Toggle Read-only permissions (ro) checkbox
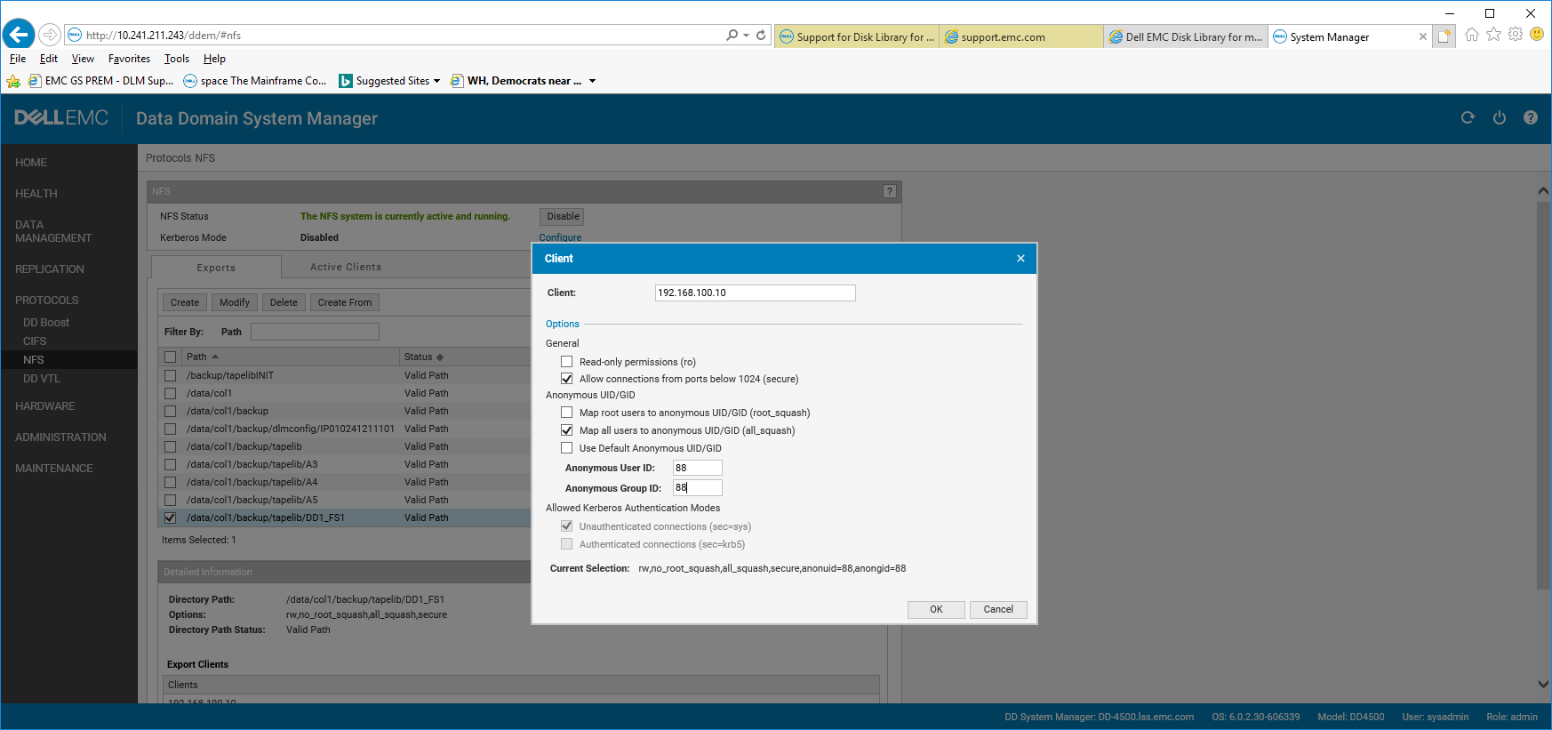The width and height of the screenshot is (1552, 730). [x=566, y=362]
